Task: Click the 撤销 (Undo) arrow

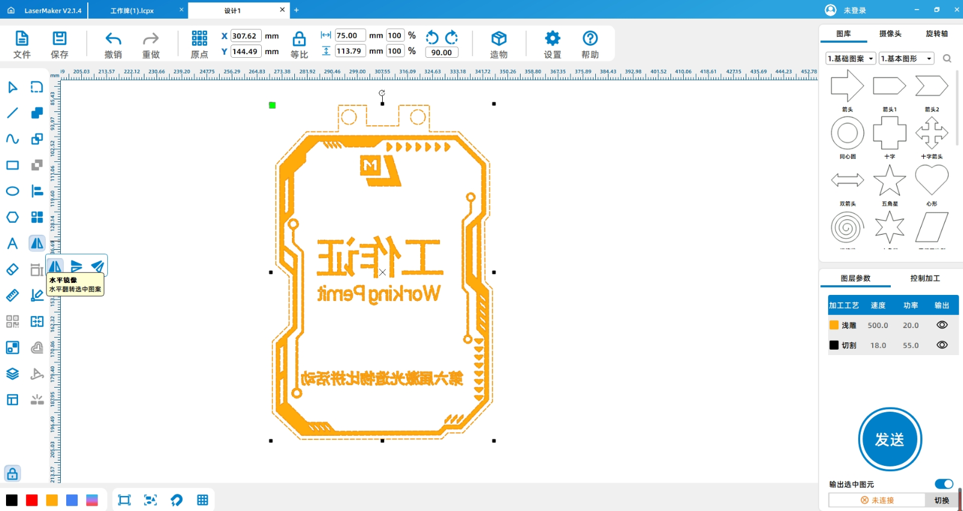Action: pos(113,39)
